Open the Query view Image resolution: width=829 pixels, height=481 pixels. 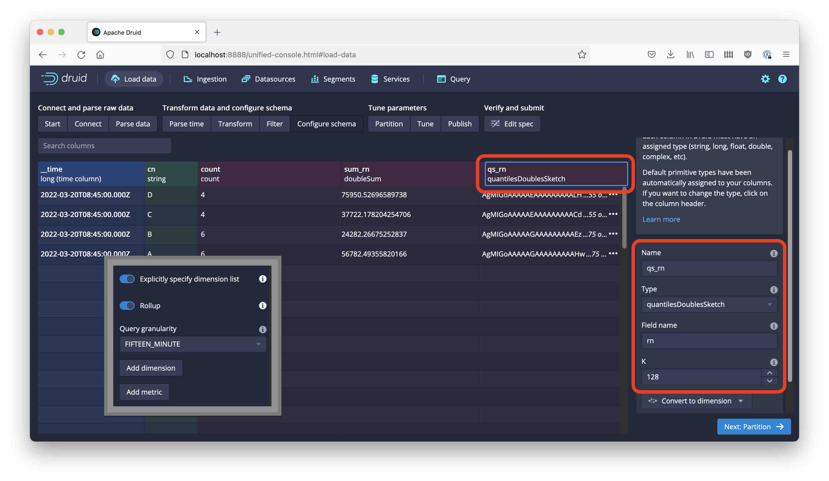(x=453, y=79)
